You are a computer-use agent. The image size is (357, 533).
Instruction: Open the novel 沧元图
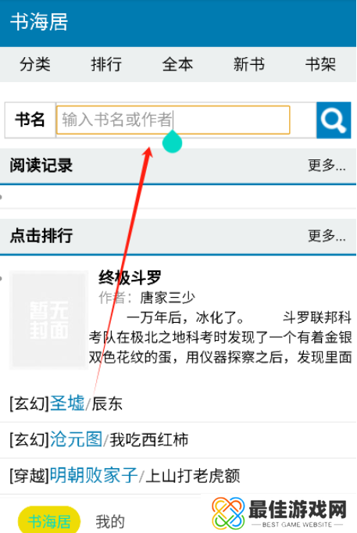76,439
